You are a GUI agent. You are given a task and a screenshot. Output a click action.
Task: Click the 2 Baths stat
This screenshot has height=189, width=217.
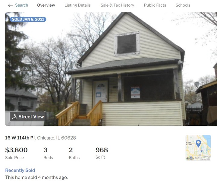click(74, 153)
